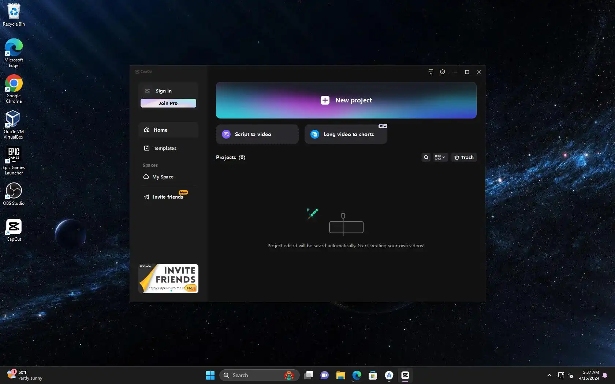The width and height of the screenshot is (615, 384).
Task: Click the My Space cloud icon
Action: (146, 177)
